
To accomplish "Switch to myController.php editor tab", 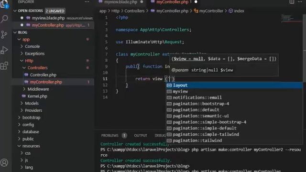I will click(172, 2).
